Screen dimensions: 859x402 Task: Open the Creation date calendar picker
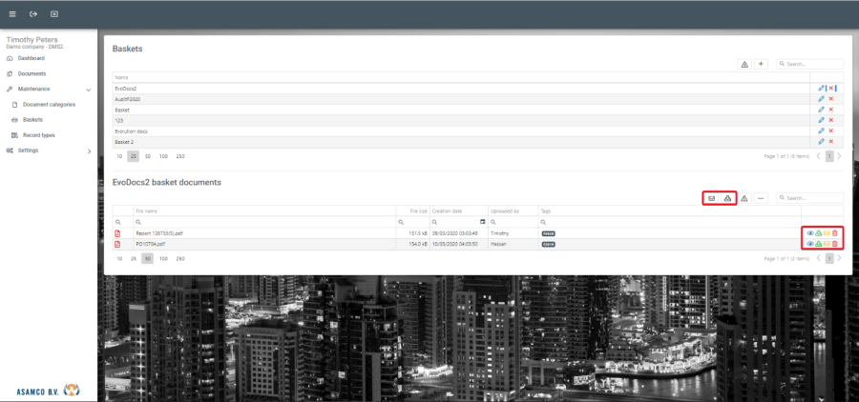[x=482, y=221]
